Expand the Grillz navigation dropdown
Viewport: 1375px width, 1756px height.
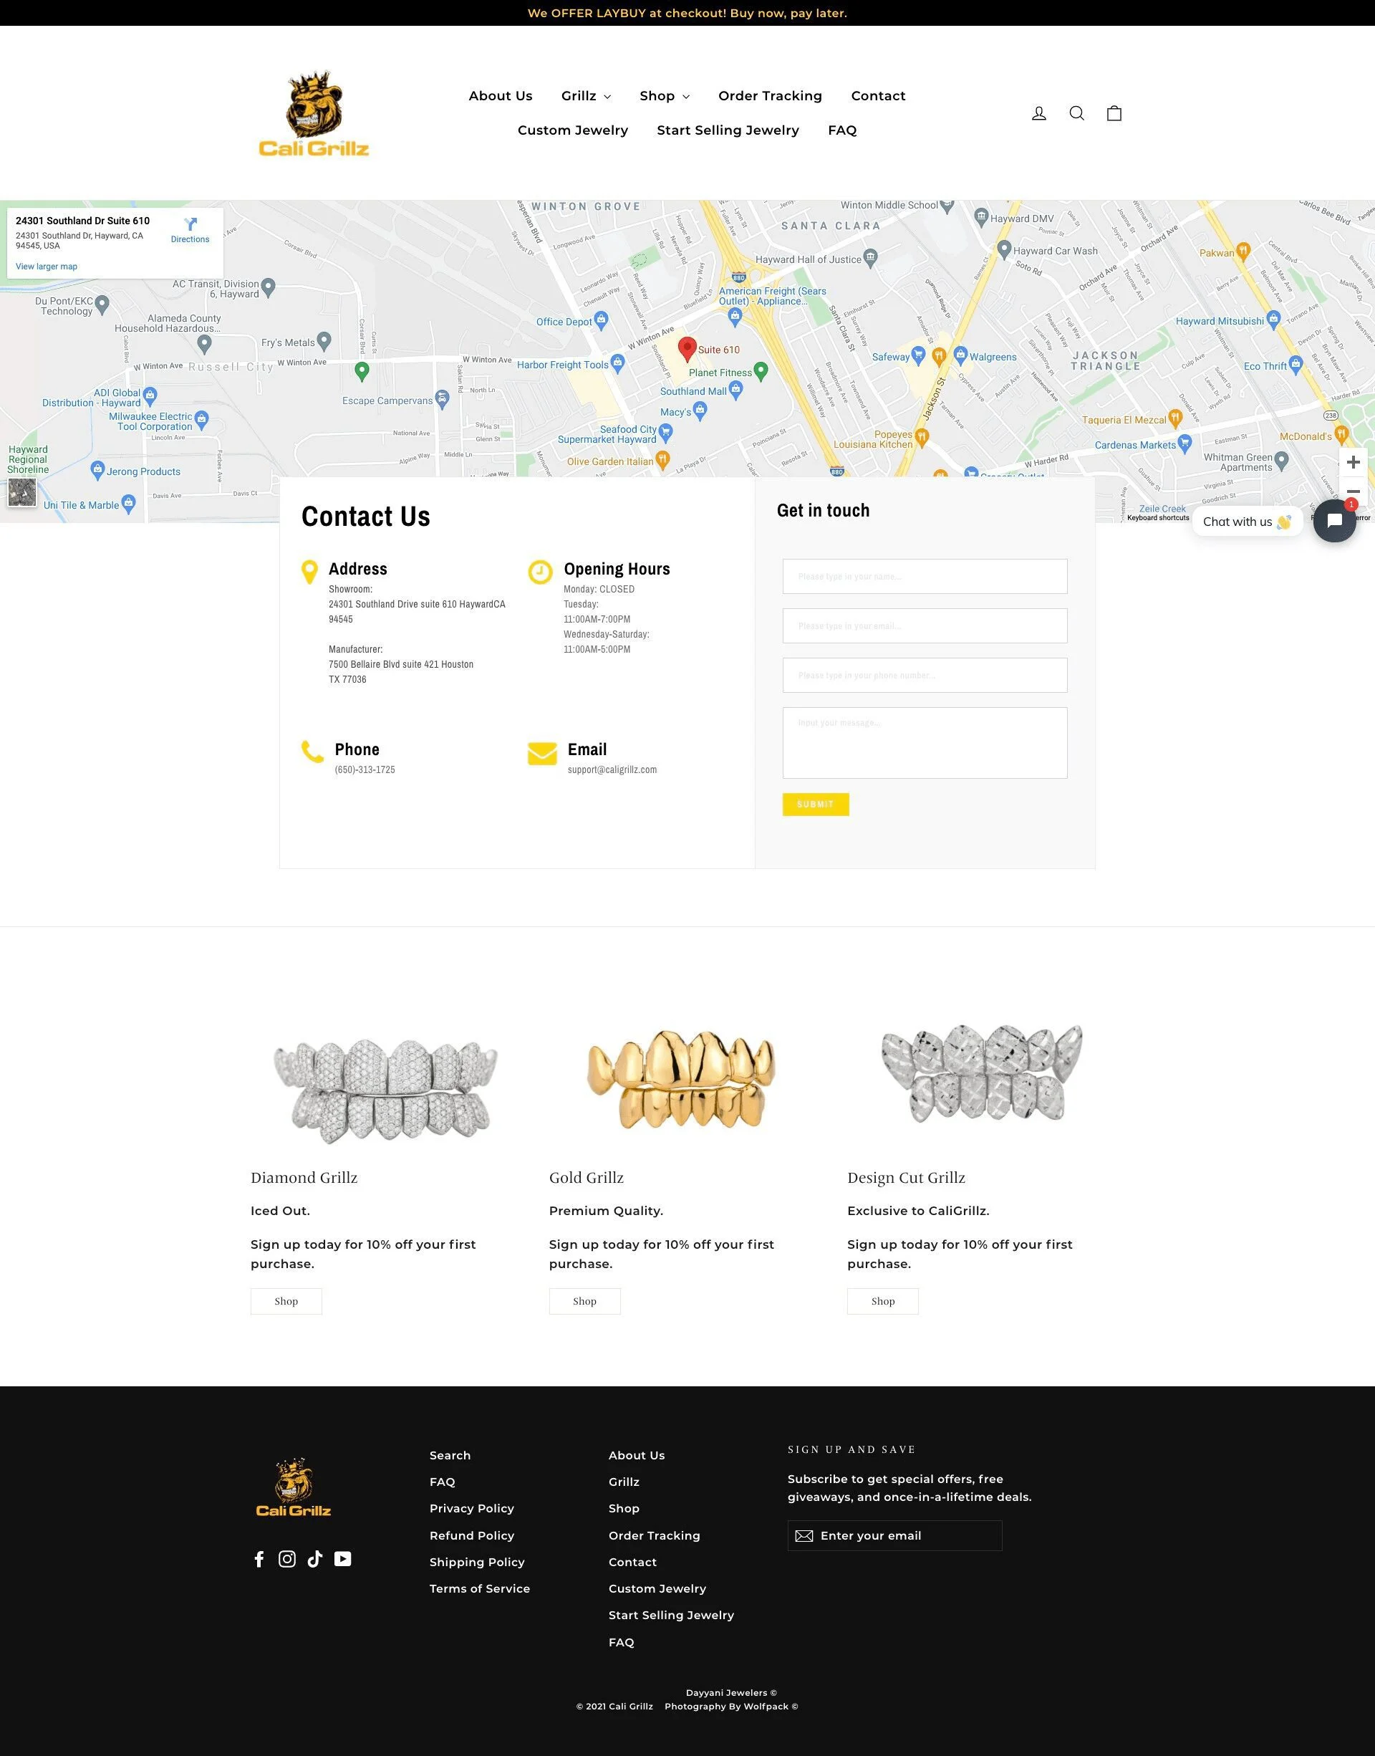tap(586, 96)
